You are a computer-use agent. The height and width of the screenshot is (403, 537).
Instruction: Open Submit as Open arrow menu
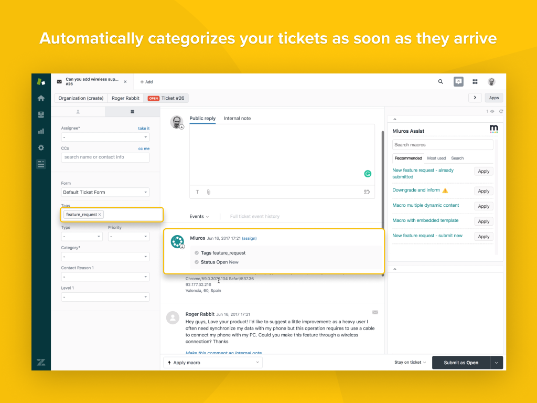[497, 363]
